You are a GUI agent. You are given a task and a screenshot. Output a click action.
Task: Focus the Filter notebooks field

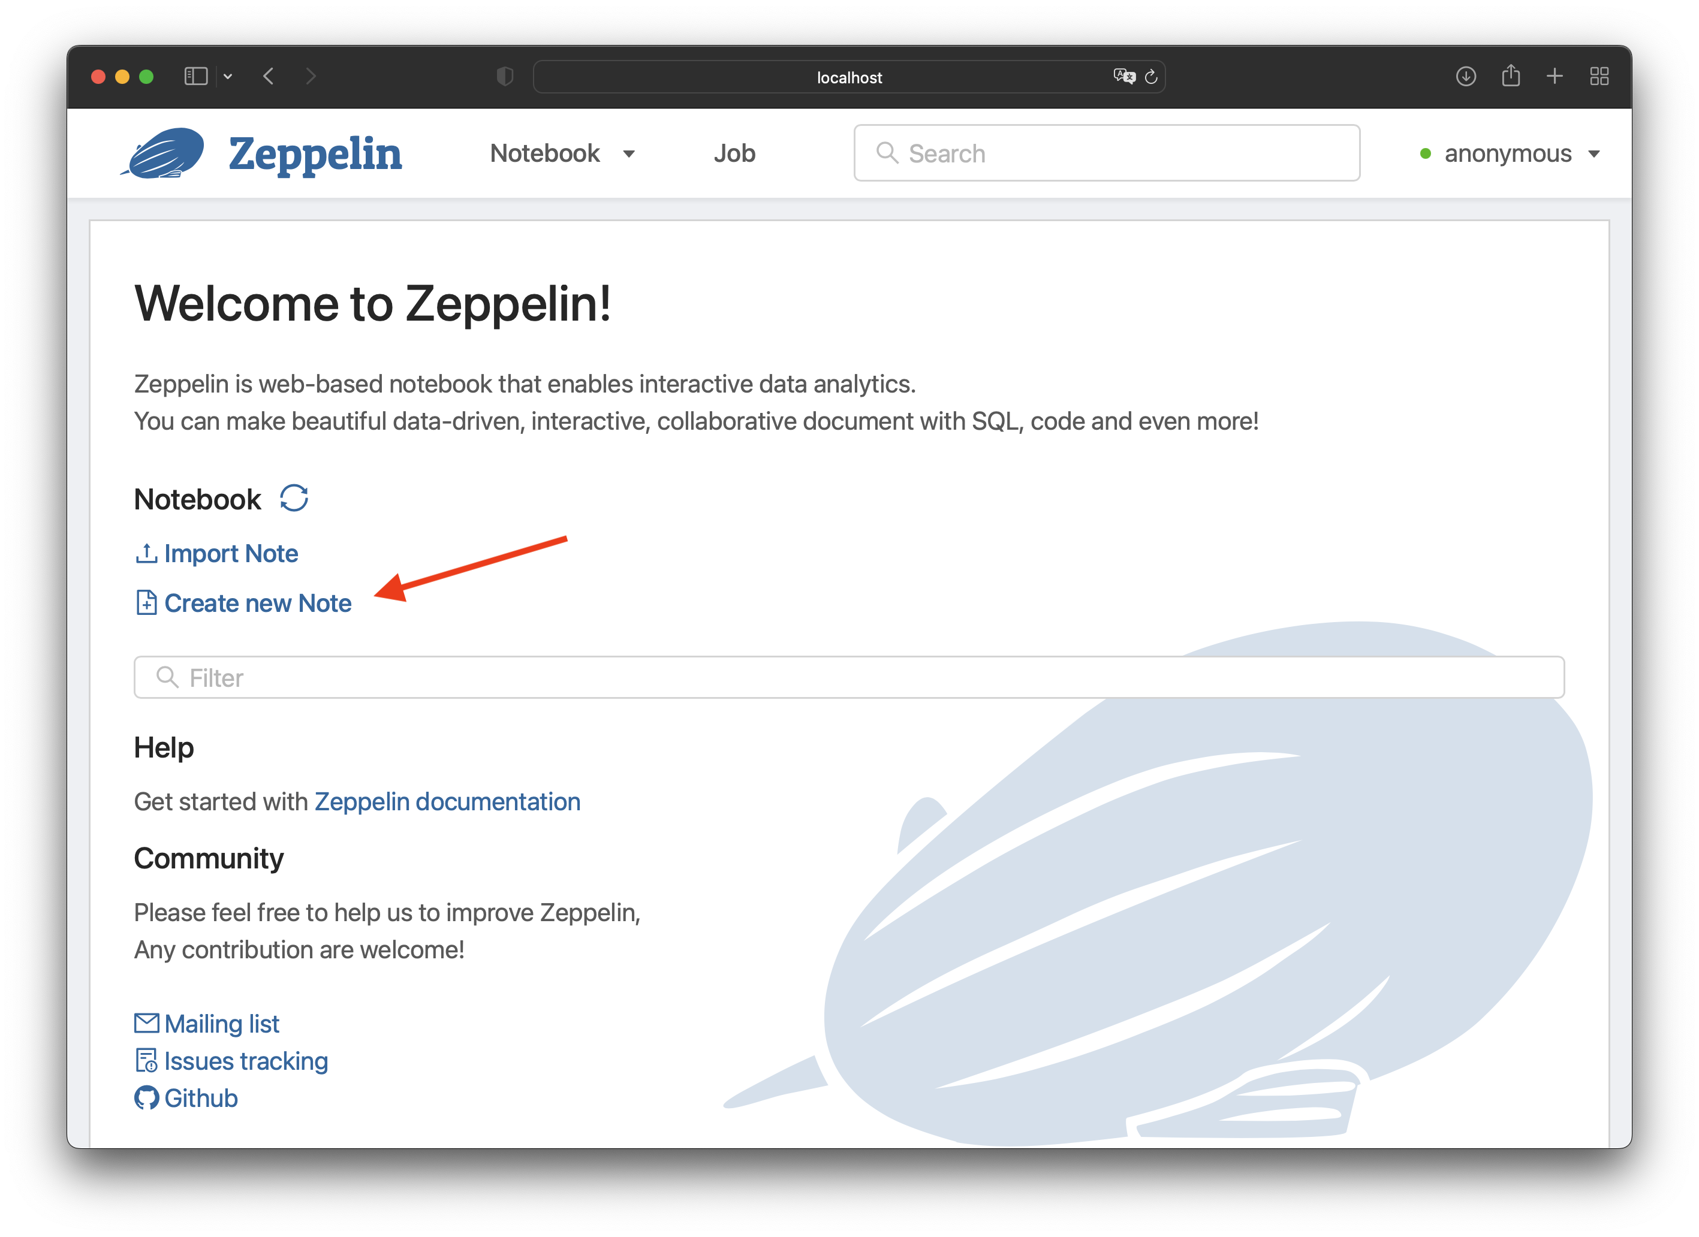point(849,677)
